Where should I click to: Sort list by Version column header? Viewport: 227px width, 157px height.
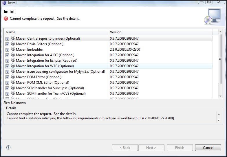[162, 32]
